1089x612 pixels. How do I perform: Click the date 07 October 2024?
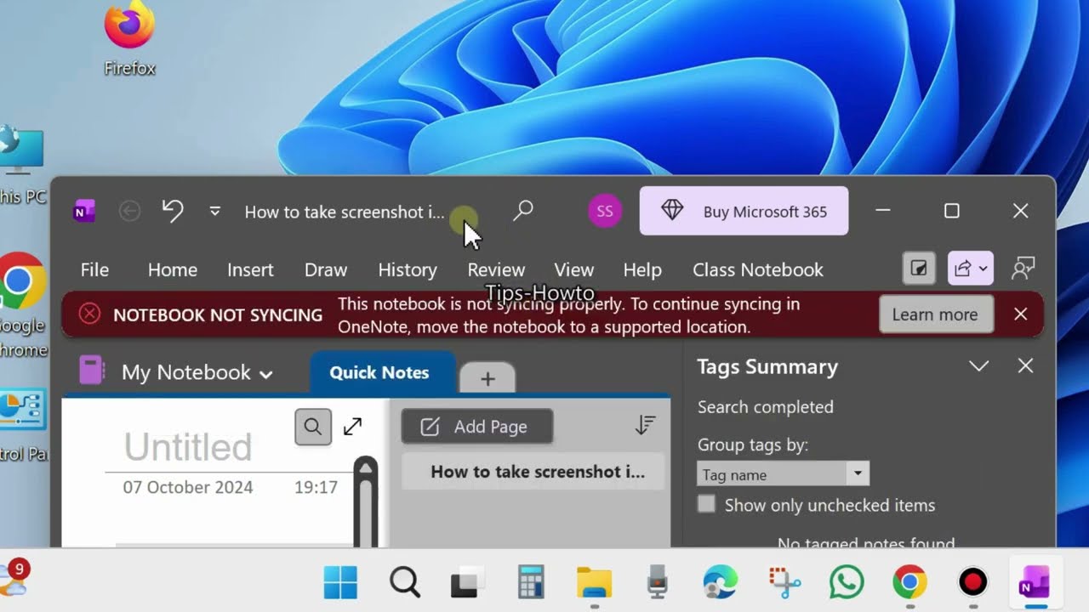(188, 487)
